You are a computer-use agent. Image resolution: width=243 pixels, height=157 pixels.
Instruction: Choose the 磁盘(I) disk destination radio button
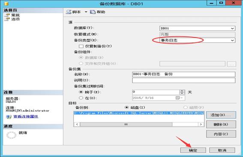point(126,107)
